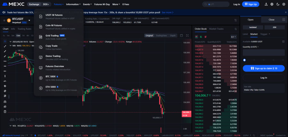Switch chart to TradingView mode

tap(161, 36)
